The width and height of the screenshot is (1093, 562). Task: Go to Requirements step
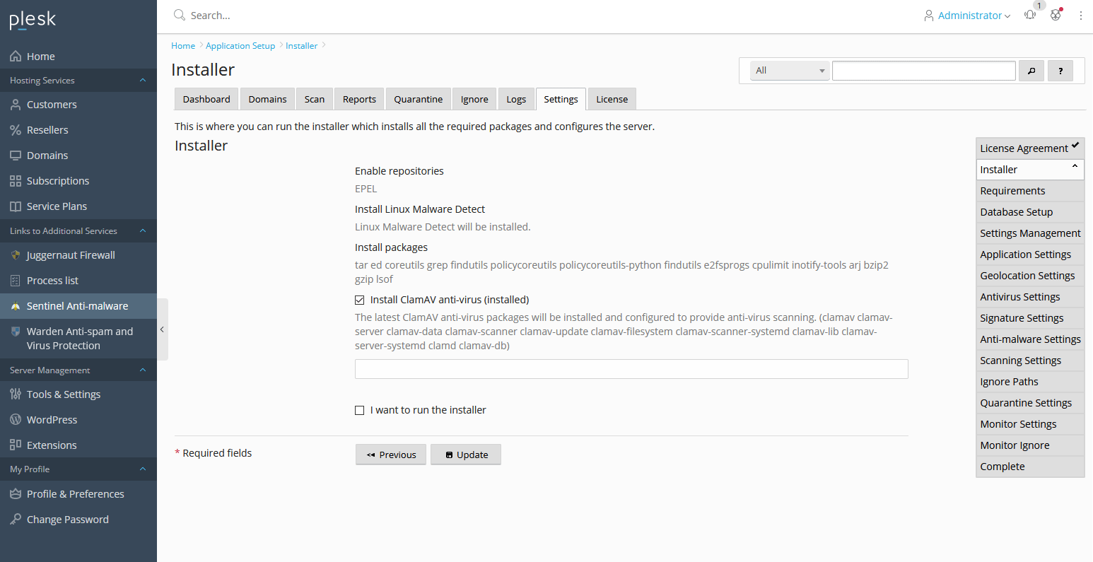(x=1030, y=191)
